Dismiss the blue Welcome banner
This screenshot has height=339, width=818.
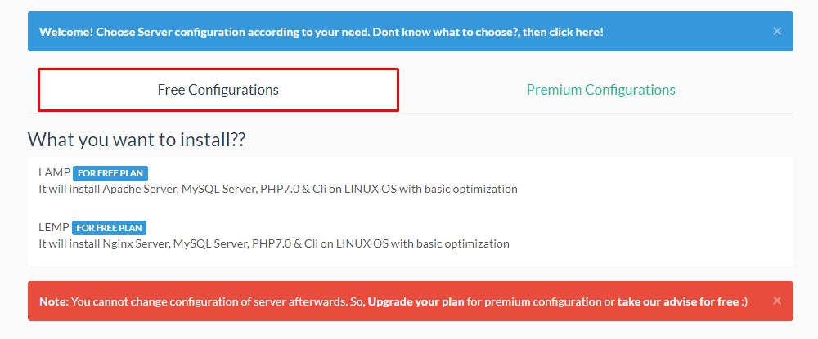pyautogui.click(x=777, y=31)
